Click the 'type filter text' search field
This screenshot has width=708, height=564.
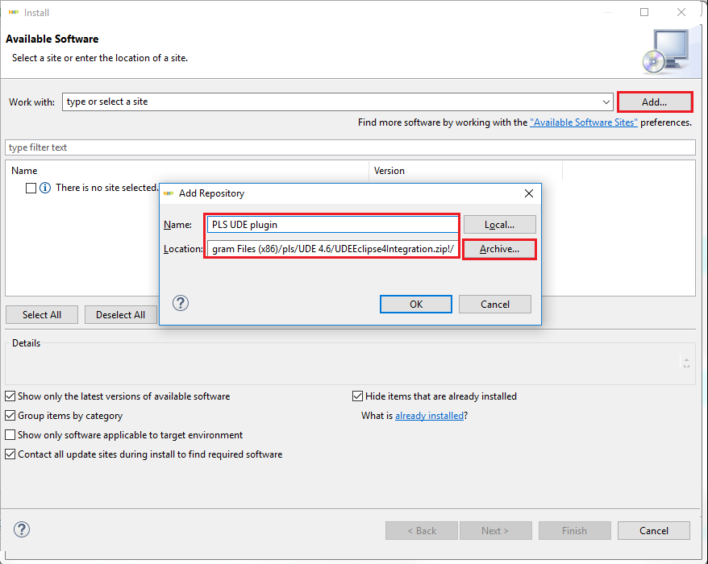(350, 147)
